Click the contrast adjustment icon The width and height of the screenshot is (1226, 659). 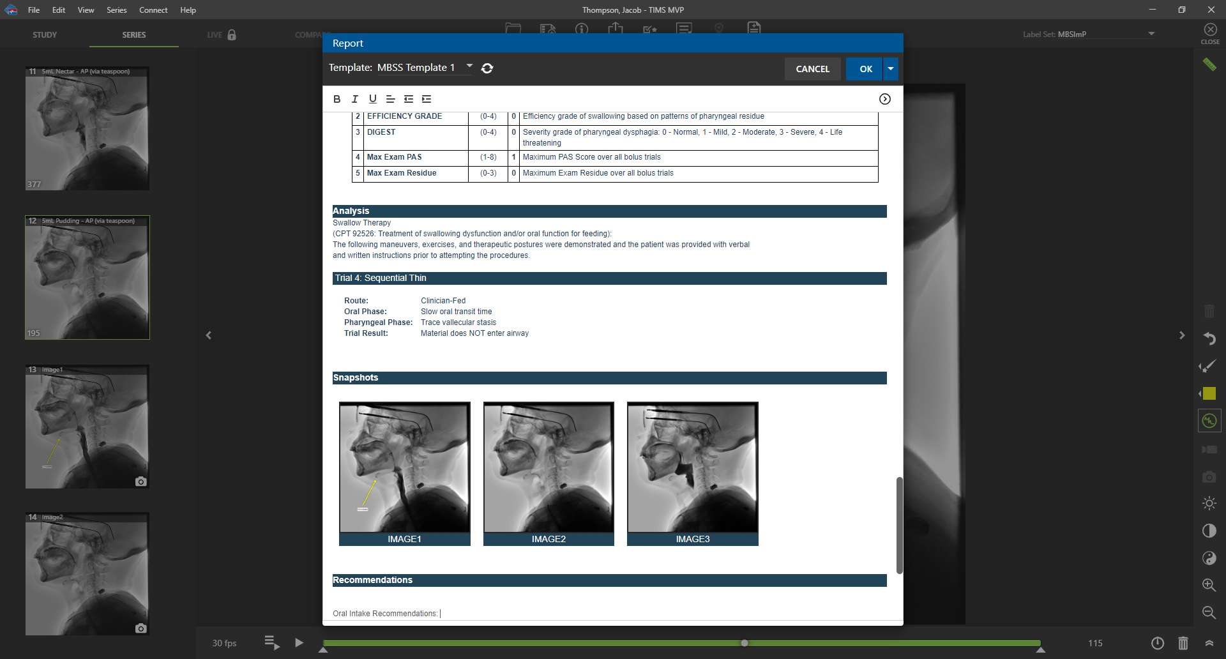tap(1209, 531)
